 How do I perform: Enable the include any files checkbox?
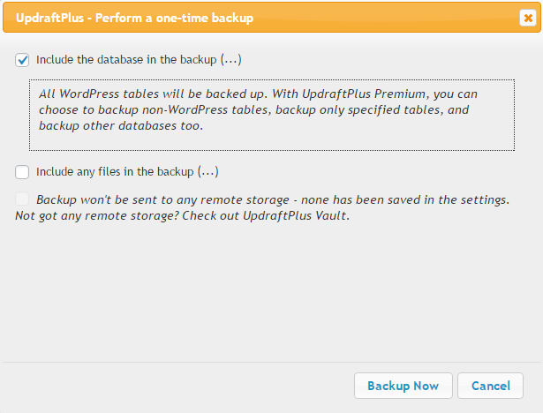pos(22,172)
